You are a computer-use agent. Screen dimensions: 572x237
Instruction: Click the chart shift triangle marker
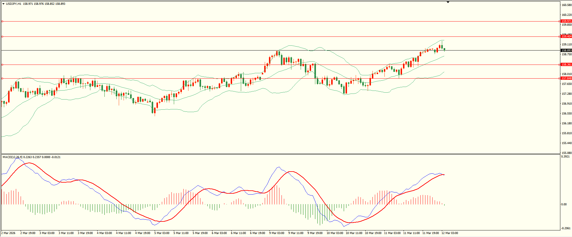pyautogui.click(x=448, y=2)
